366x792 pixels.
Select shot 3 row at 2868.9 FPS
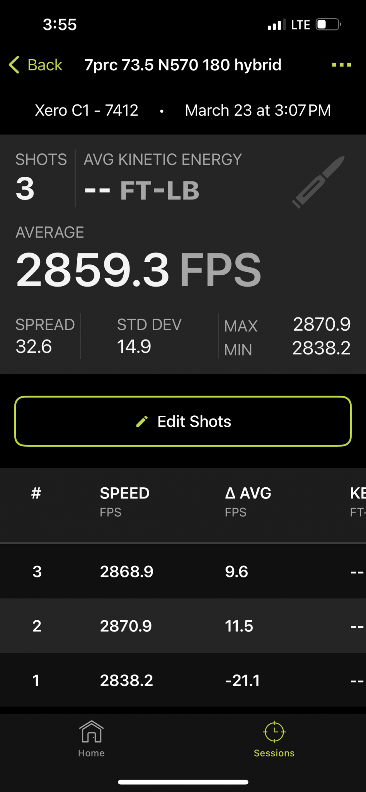coord(183,572)
